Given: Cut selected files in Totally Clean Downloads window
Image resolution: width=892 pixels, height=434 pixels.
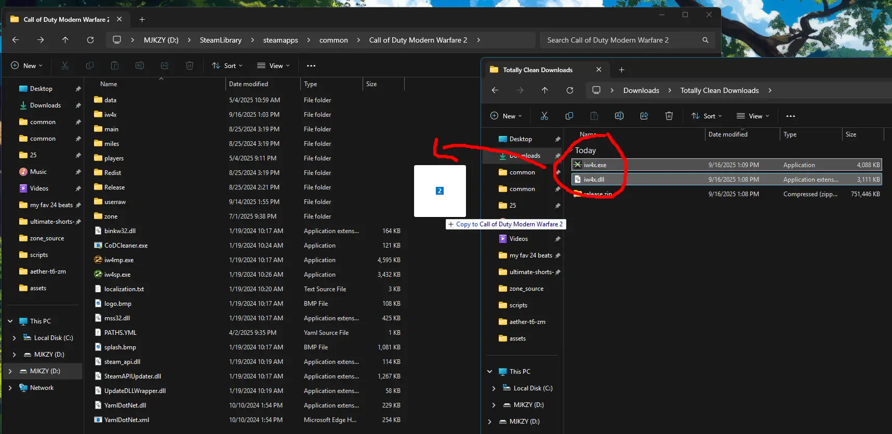Looking at the screenshot, I should pyautogui.click(x=544, y=116).
